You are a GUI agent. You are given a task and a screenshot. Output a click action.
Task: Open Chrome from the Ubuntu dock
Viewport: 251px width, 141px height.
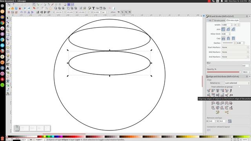(x=2, y=23)
